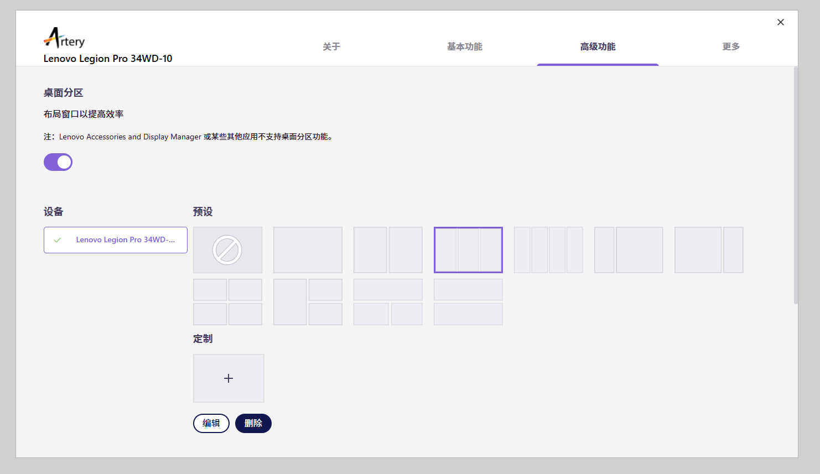Turn off the 桌面分区 toggle switch
The image size is (820, 474).
pos(58,162)
